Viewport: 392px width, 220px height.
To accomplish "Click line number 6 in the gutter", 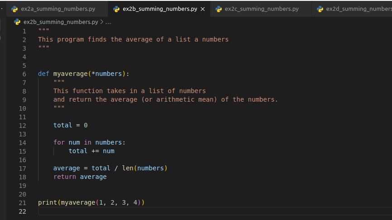I will (24, 74).
